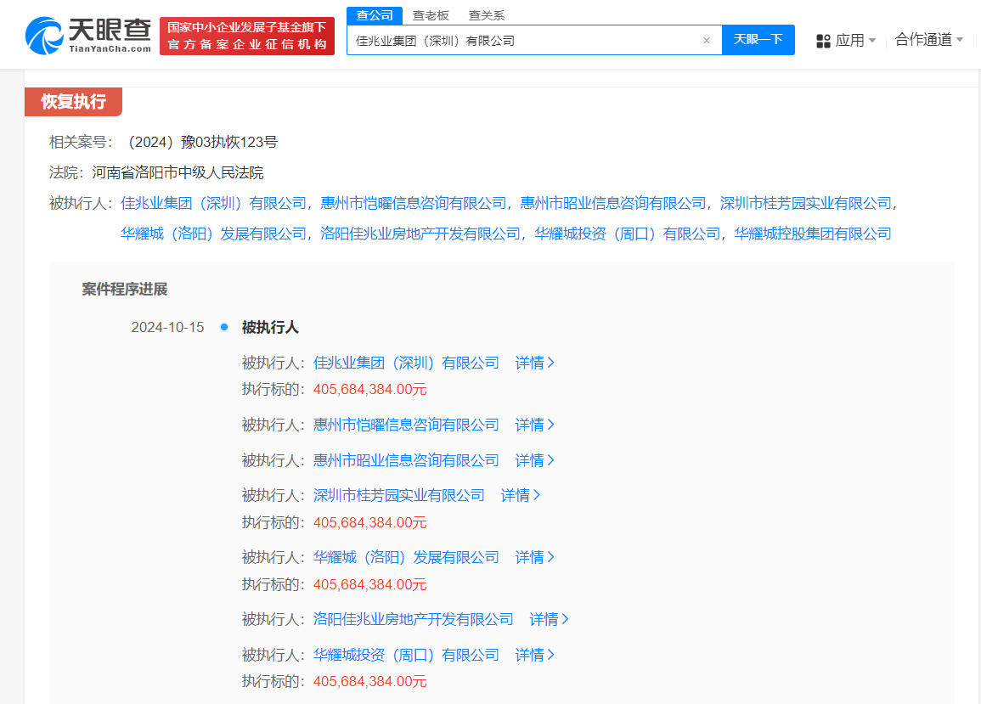View 详情 for 惠州市恺曜信息咨询有限公司
Screen dimensions: 981x704
[x=534, y=425]
